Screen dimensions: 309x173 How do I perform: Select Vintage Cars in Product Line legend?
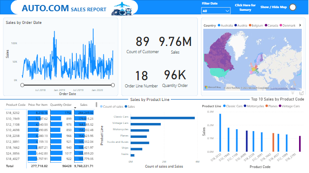click(289, 106)
